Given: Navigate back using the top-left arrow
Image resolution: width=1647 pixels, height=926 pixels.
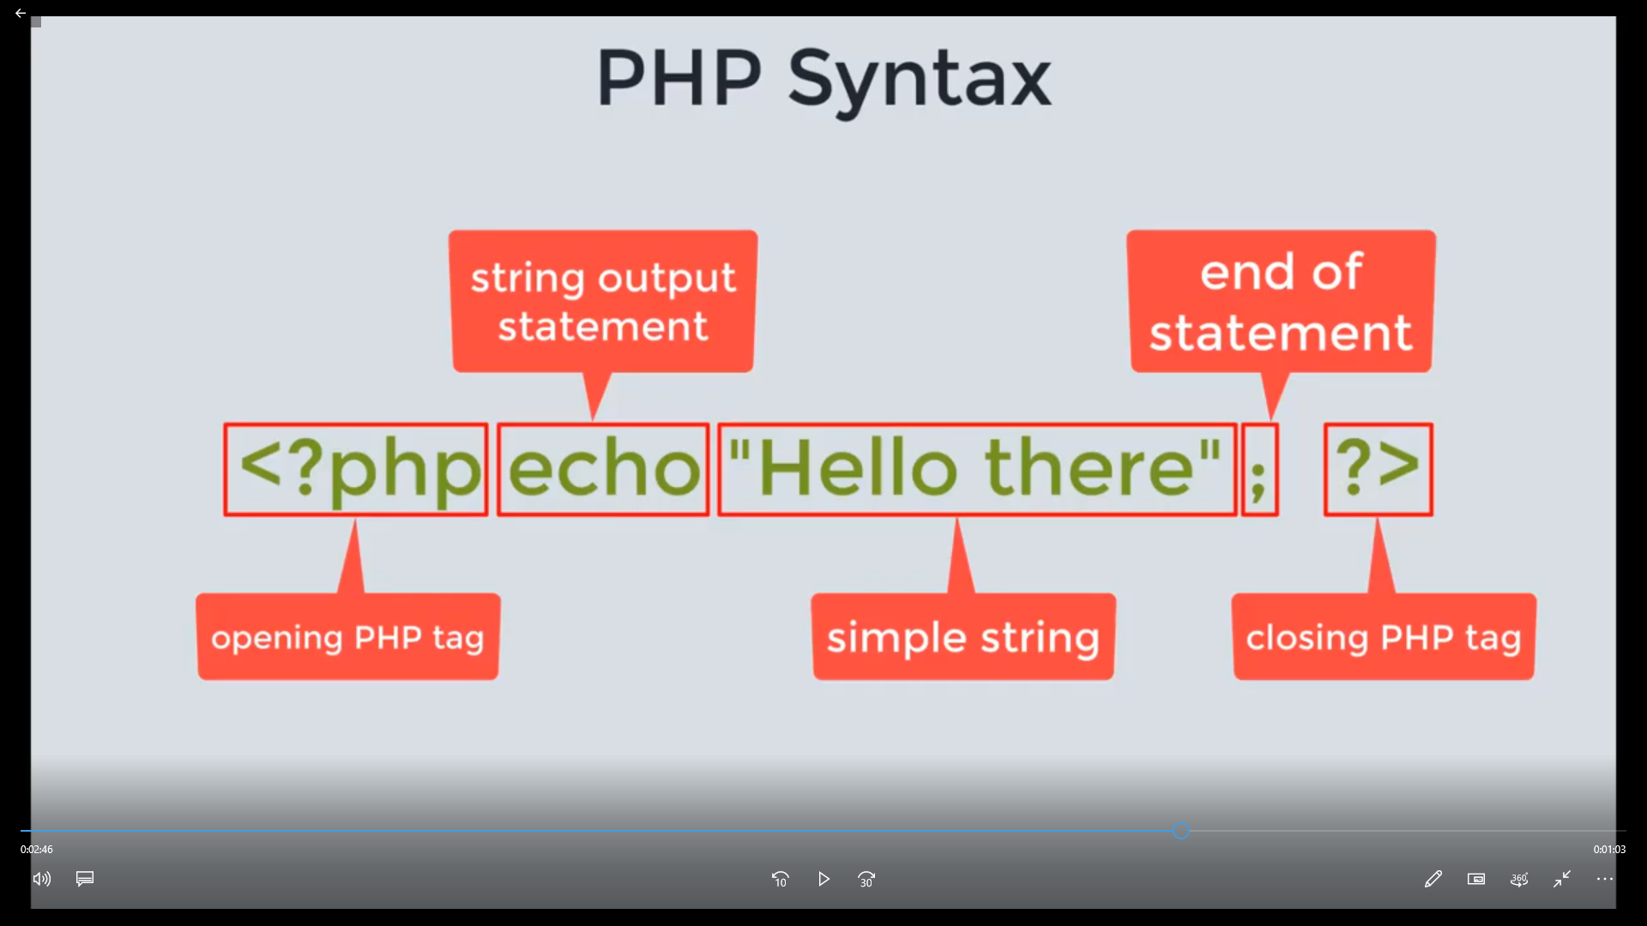Looking at the screenshot, I should (x=21, y=13).
